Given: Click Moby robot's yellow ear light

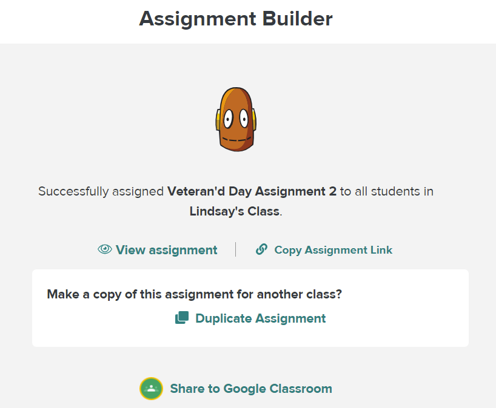Looking at the screenshot, I should pyautogui.click(x=218, y=119).
